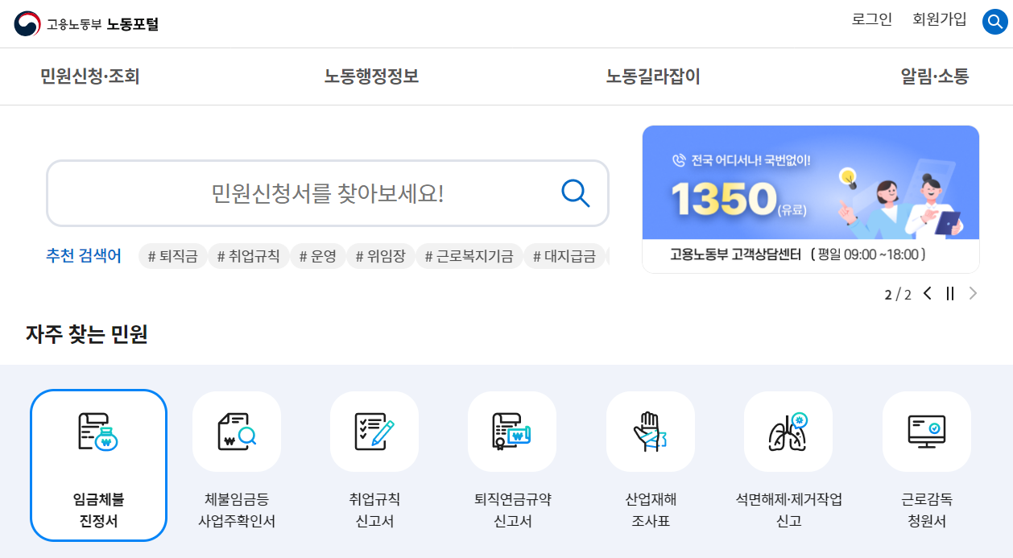Select the 석면해제·제거작업 신고 lungs icon
Screen dimensions: 1013x558
[788, 432]
